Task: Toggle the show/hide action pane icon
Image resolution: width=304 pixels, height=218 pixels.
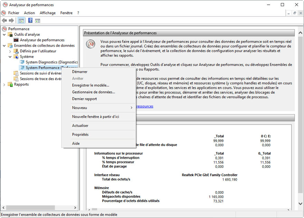Action: 38,20
